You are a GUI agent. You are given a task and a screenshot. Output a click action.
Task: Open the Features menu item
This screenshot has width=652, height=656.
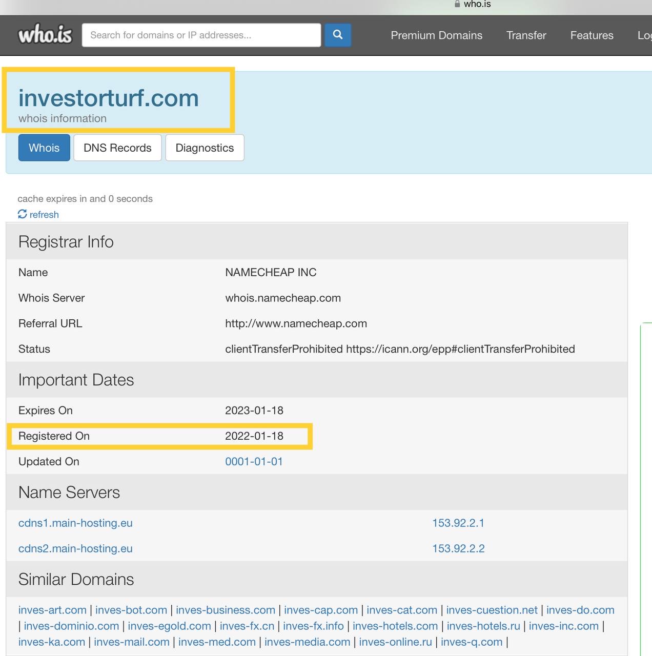click(x=592, y=35)
